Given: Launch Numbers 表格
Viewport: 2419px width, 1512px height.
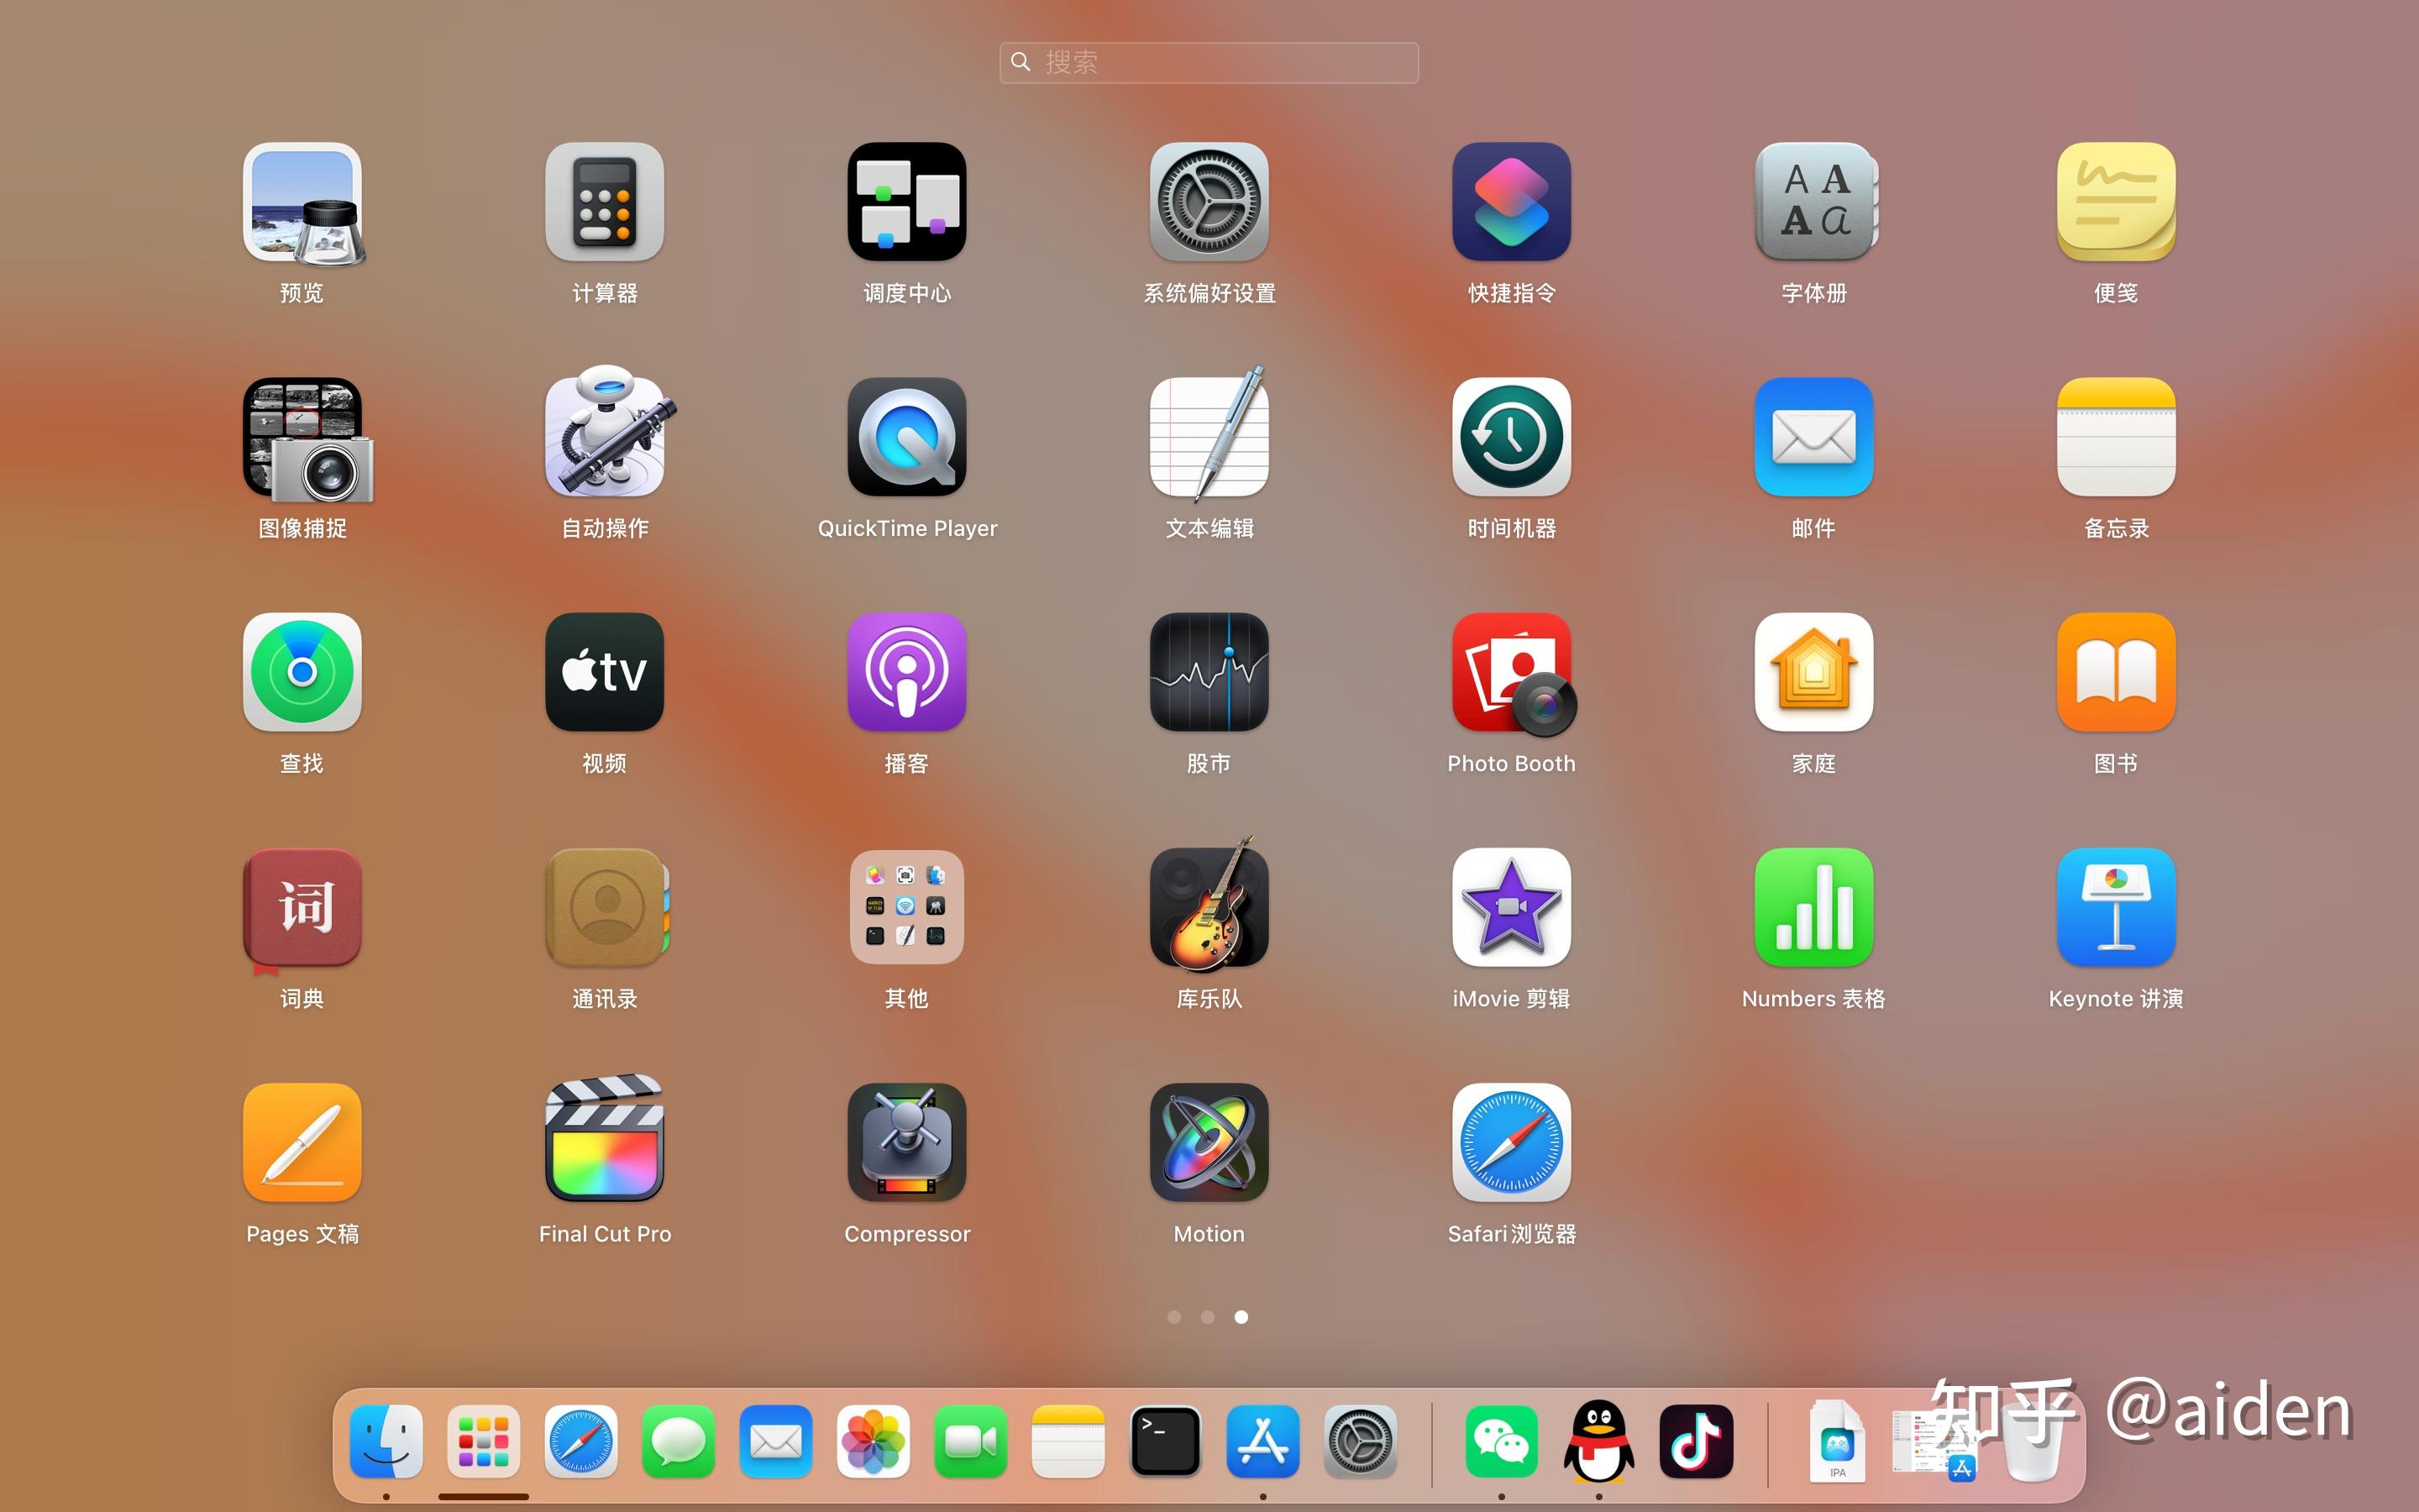Looking at the screenshot, I should pyautogui.click(x=1814, y=908).
